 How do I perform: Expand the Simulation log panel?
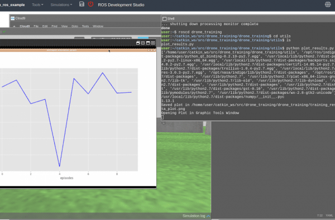[x=197, y=216]
